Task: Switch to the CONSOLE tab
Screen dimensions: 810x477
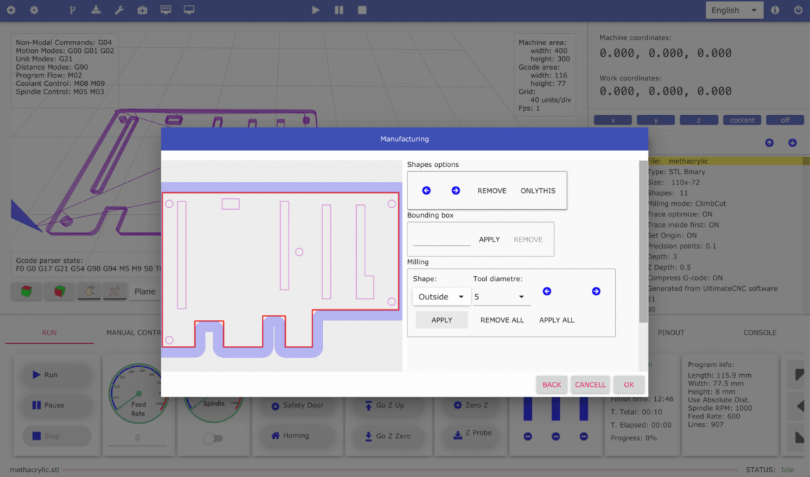Action: tap(759, 332)
